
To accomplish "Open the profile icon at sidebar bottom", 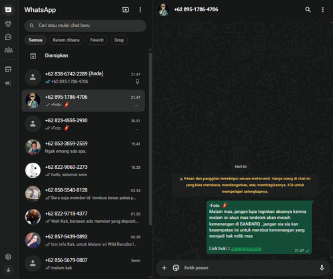I will (x=8, y=270).
